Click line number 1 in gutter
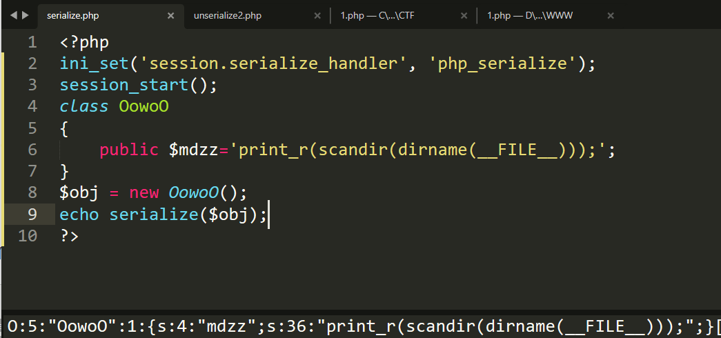Viewport: 721px width, 338px height. point(32,43)
